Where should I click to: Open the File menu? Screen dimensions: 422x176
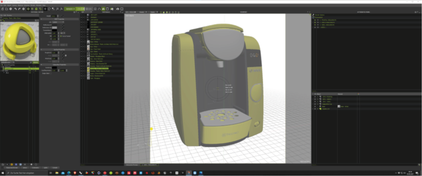tap(1, 5)
